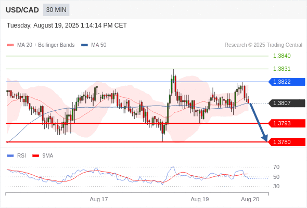Click the blue downward forecast arrow head
This screenshot has width=307, height=208.
265,138
